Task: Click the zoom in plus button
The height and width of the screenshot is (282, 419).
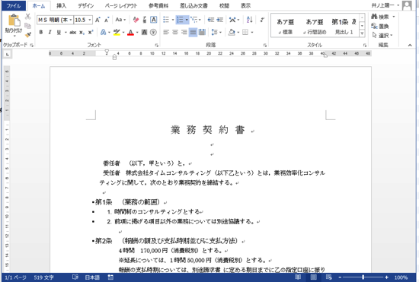Action: tap(386, 277)
